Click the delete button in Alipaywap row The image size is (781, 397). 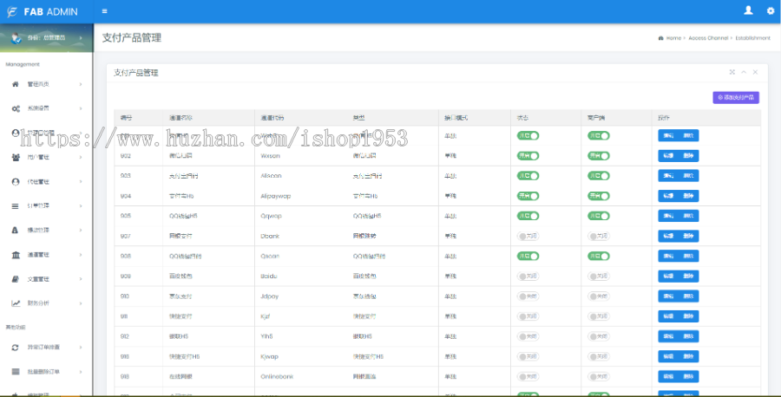click(688, 196)
